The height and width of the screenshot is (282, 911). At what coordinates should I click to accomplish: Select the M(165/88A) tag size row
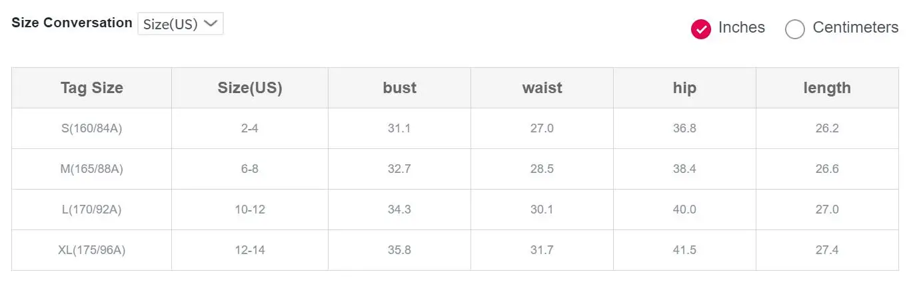coord(455,169)
